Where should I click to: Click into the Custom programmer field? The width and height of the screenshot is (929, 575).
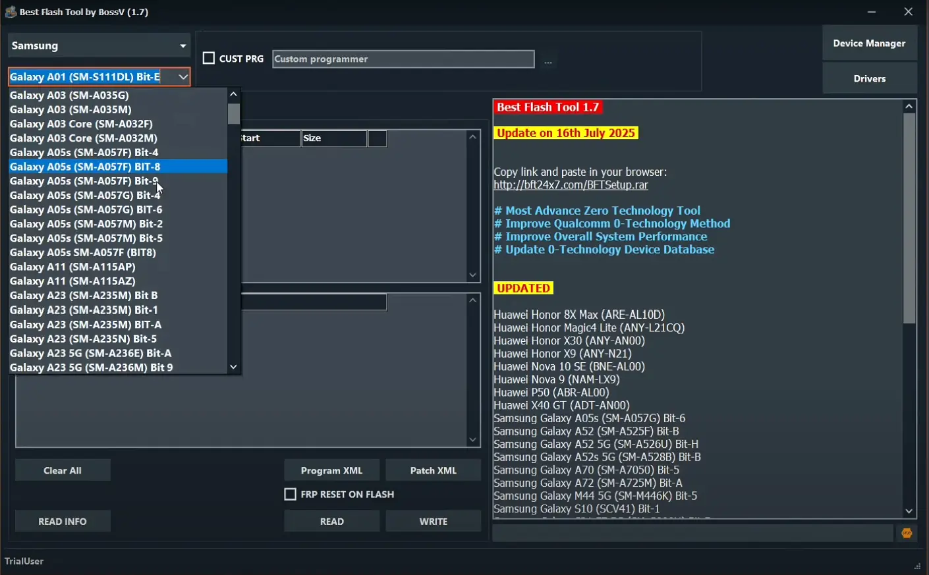[403, 59]
